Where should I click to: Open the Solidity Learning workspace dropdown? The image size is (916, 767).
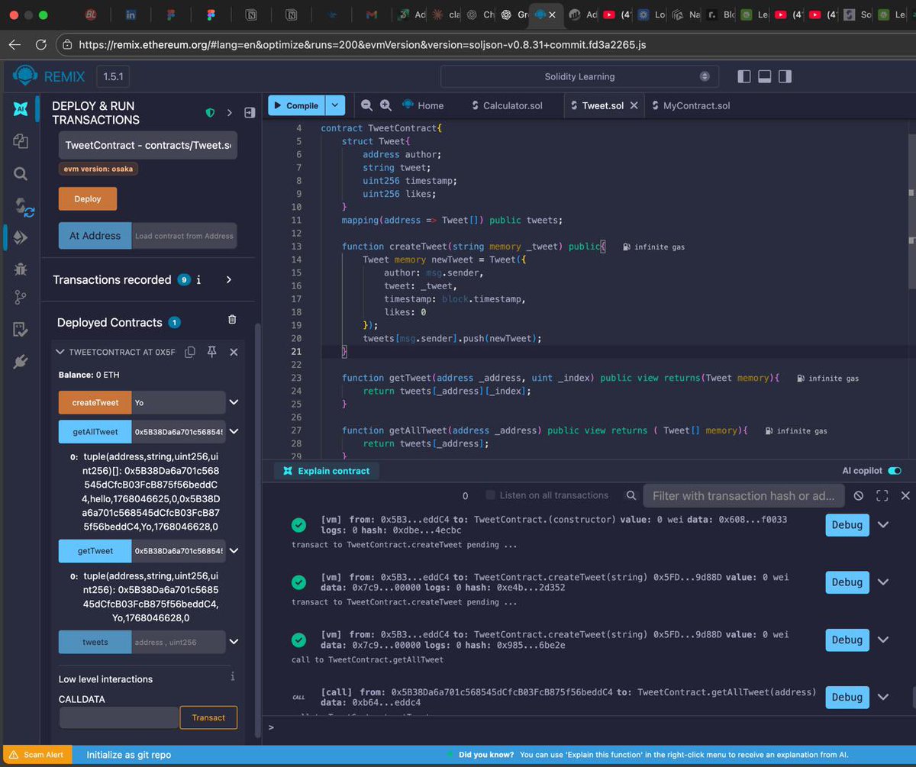pyautogui.click(x=580, y=76)
